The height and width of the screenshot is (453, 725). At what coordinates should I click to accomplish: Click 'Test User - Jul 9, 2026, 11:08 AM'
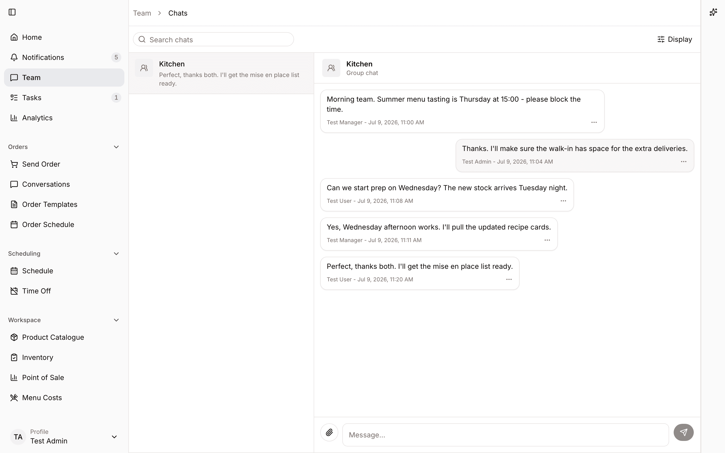[370, 201]
